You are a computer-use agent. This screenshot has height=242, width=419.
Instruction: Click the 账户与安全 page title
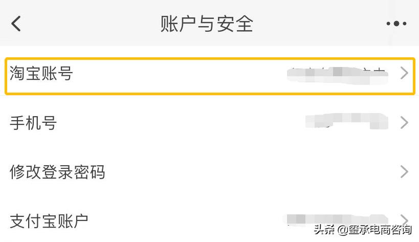[x=207, y=24]
